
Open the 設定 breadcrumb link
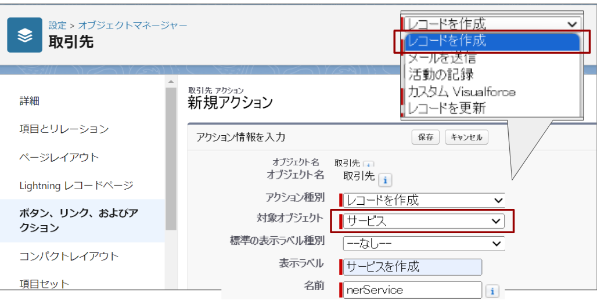pyautogui.click(x=57, y=26)
